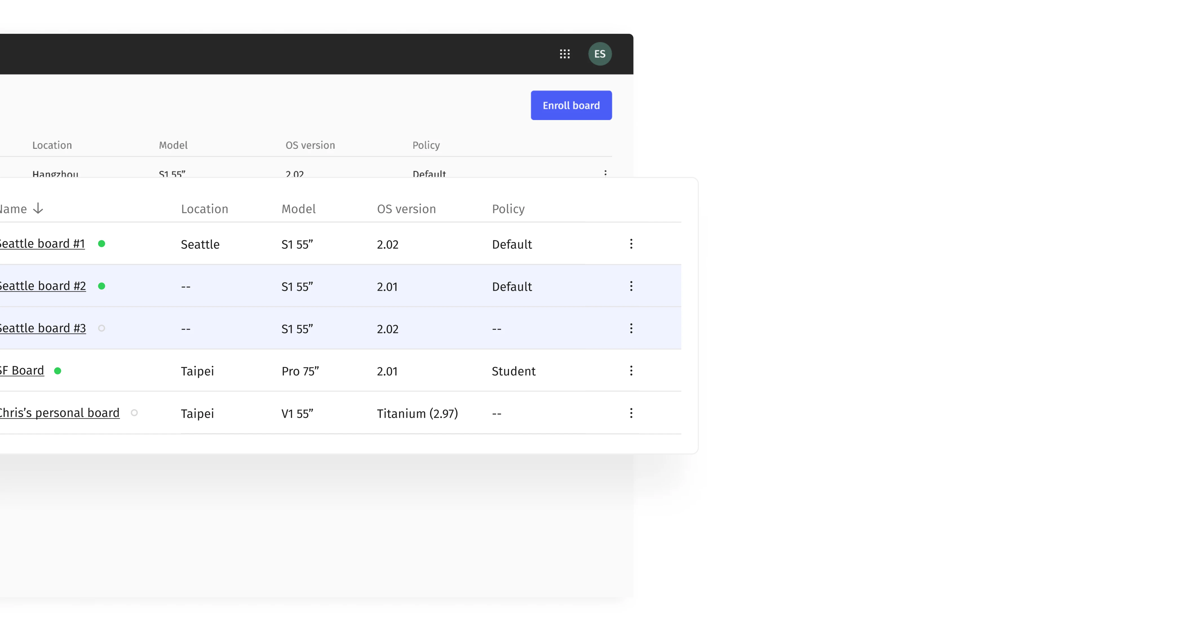Open the Seattle board #1 link
The width and height of the screenshot is (1195, 631).
(x=42, y=243)
